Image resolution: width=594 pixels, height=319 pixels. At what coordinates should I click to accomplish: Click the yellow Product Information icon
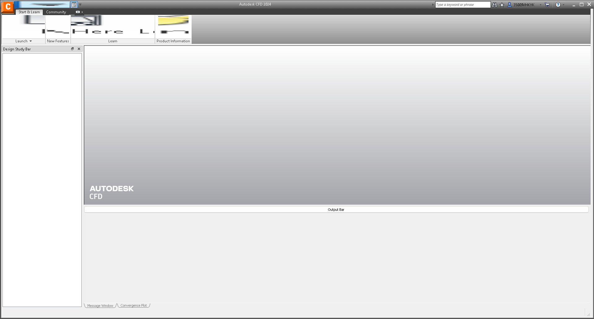173,20
